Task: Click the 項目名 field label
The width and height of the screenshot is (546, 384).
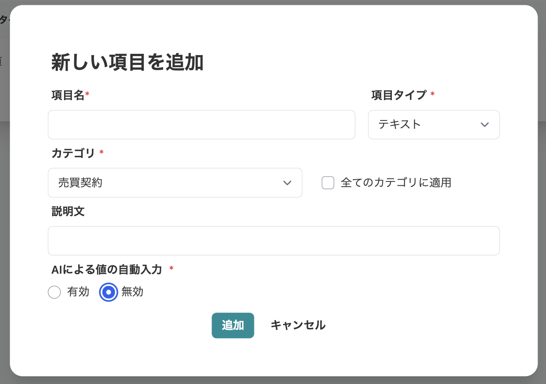Action: [x=68, y=95]
